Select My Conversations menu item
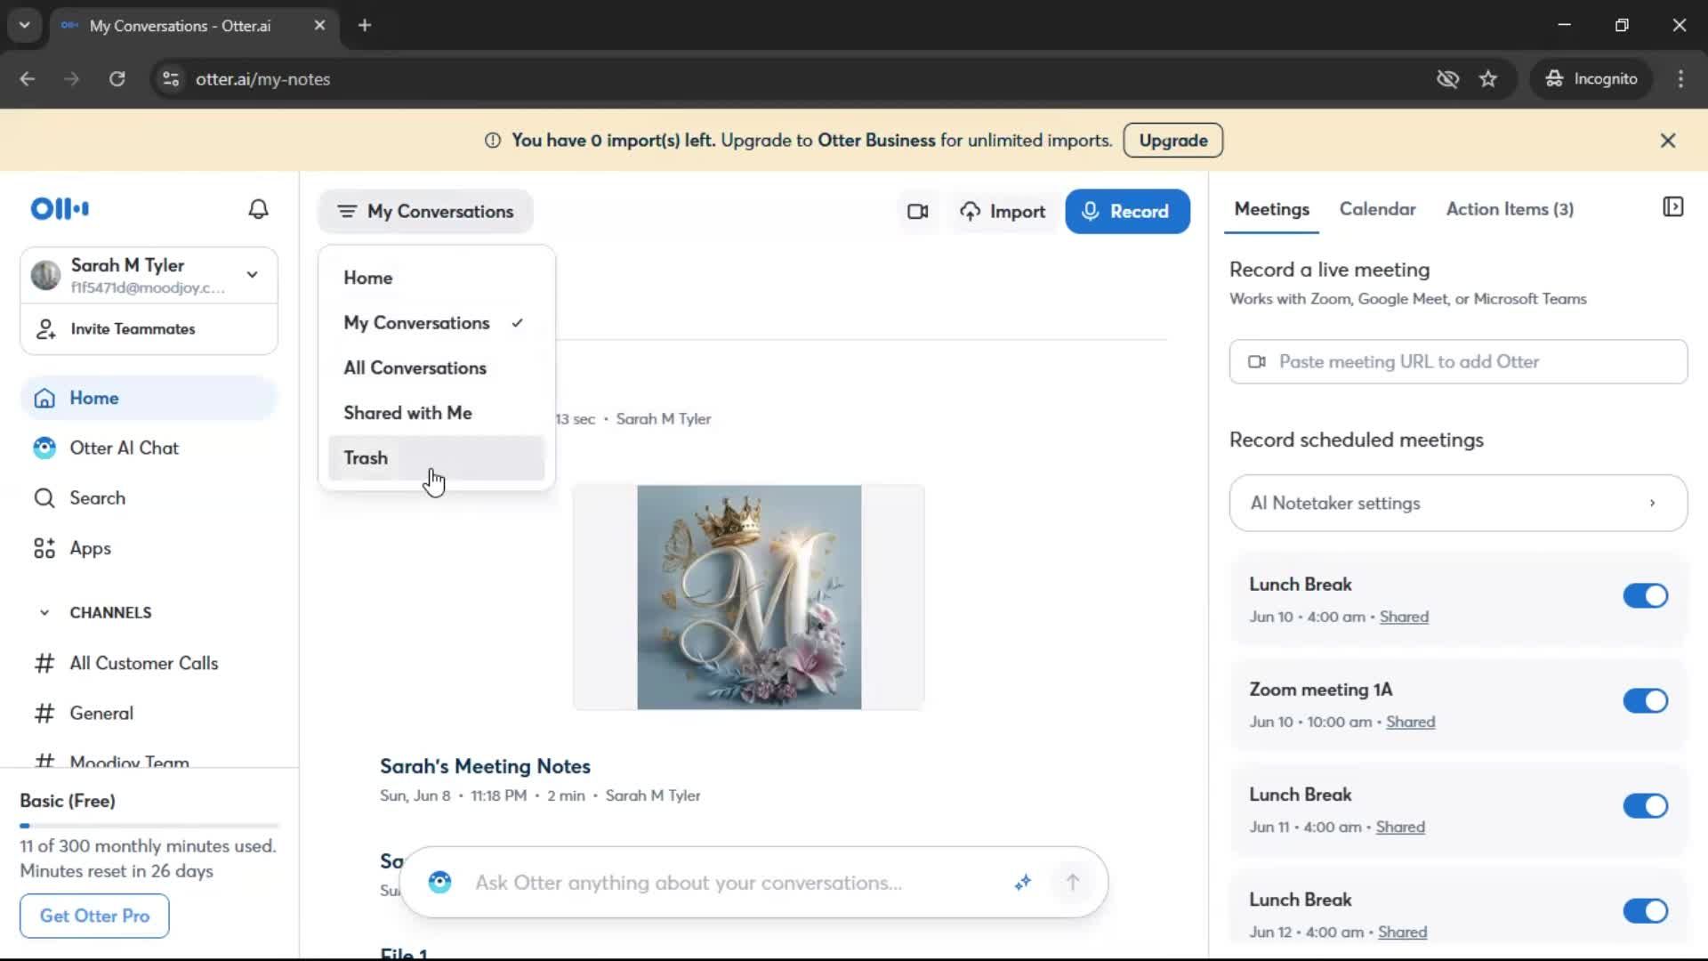The image size is (1708, 961). tap(436, 323)
